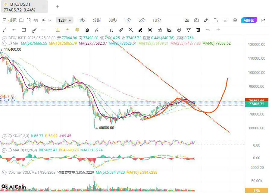
Task: Open the list layout icon in top toolbar
Action: coord(225,20)
